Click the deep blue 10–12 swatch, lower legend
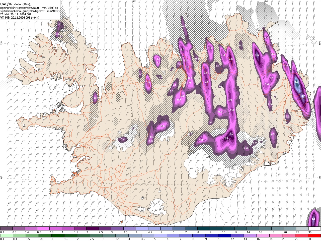Screen dimensions: 321x241 coord(224,236)
